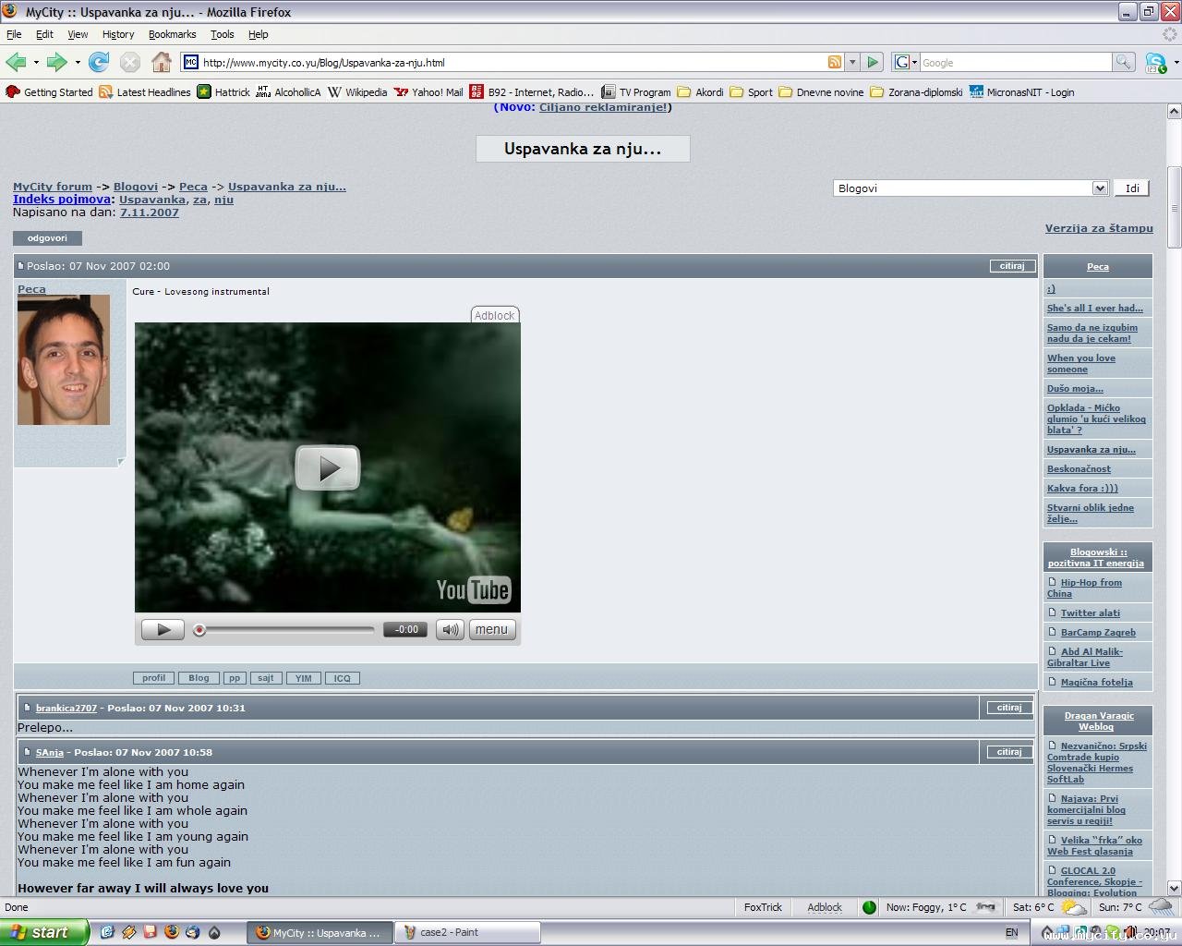Image resolution: width=1182 pixels, height=946 pixels.
Task: Open the address bar URL history dropdown
Action: (x=852, y=62)
